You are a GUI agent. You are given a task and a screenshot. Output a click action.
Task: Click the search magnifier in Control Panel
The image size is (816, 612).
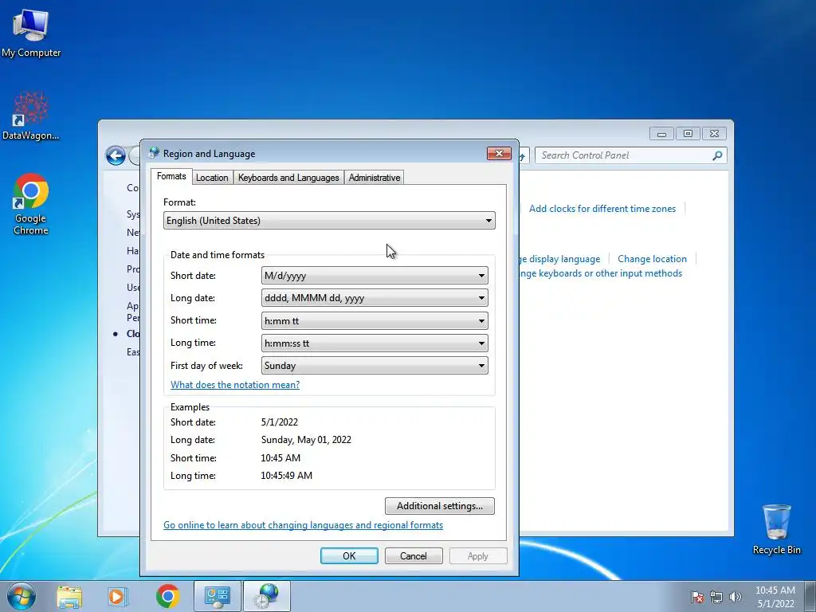point(717,155)
